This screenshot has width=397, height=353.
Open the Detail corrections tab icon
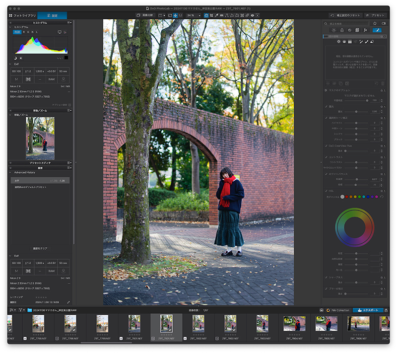tap(350, 30)
